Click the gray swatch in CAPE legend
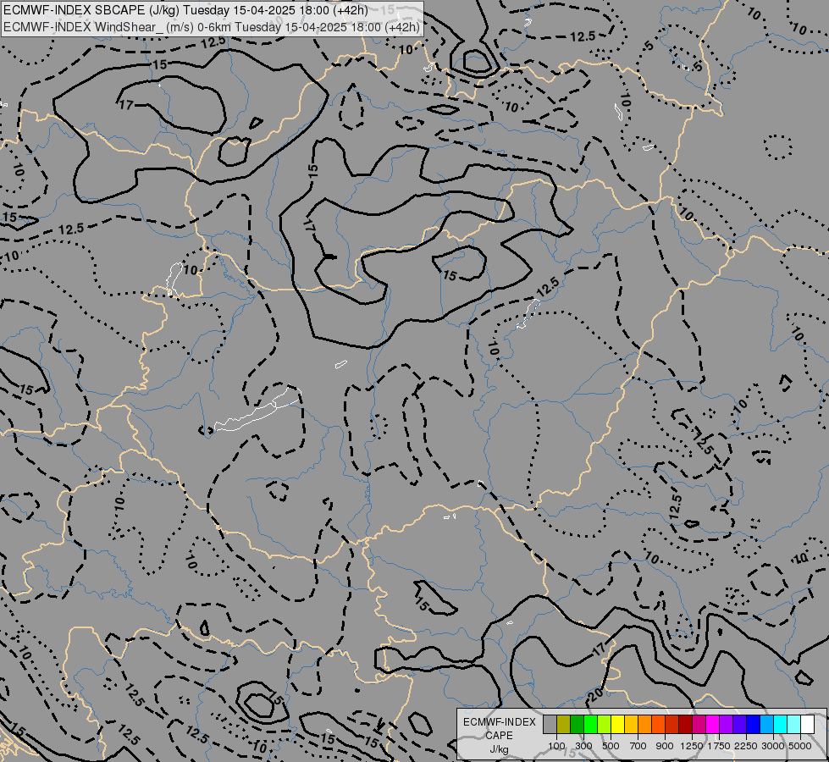Viewport: 829px width, 762px height. (x=550, y=725)
